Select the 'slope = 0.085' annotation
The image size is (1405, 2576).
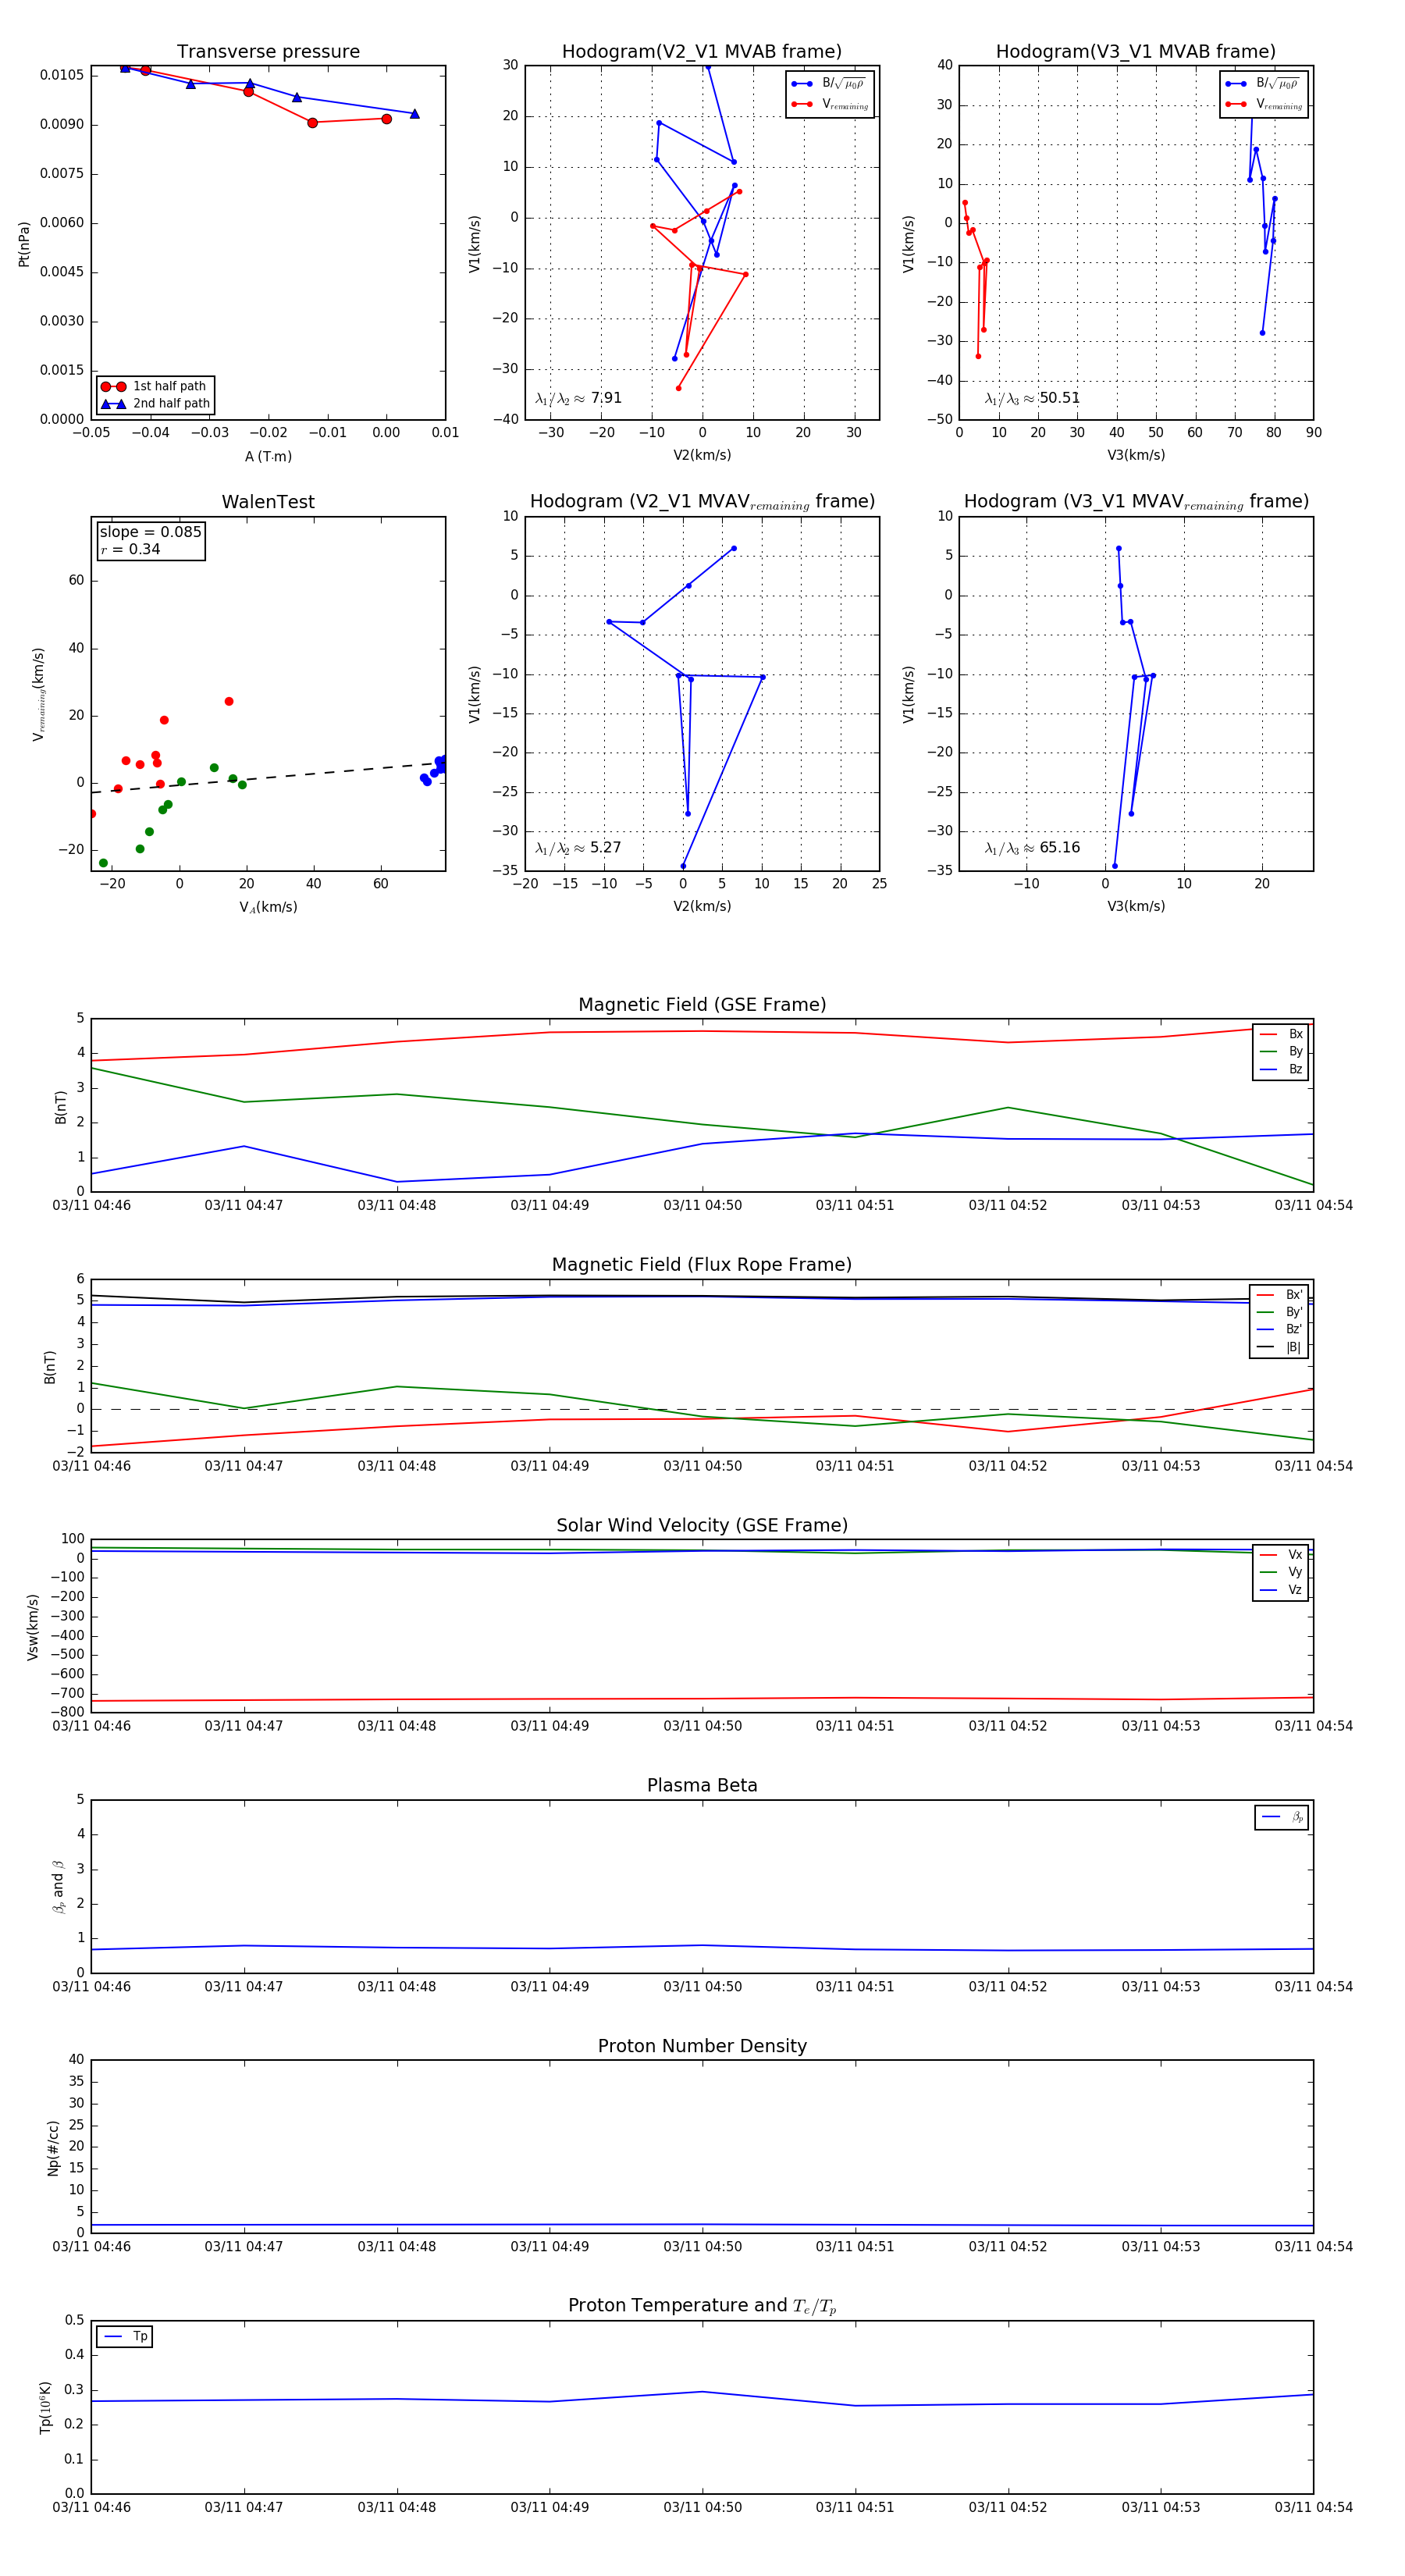pyautogui.click(x=150, y=532)
